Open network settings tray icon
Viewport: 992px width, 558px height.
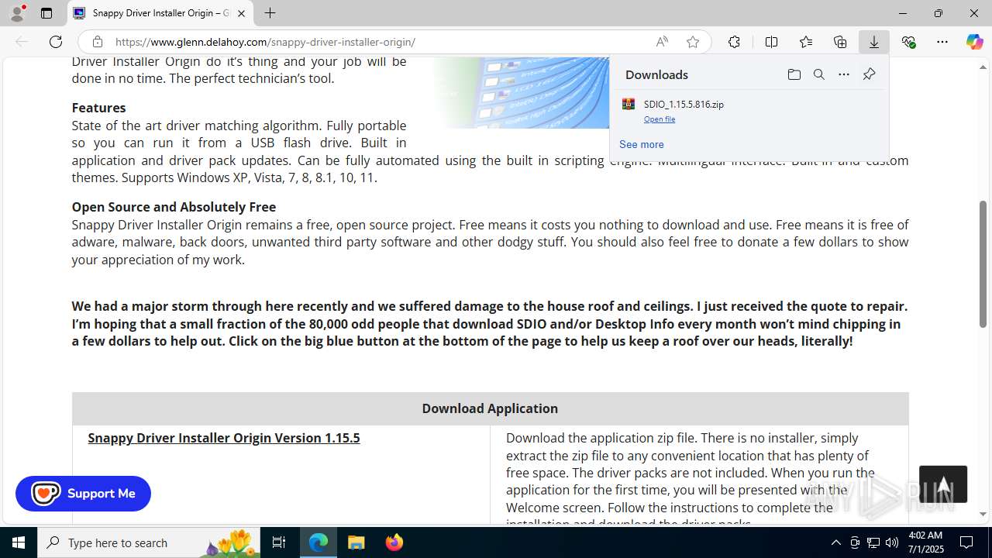click(873, 542)
